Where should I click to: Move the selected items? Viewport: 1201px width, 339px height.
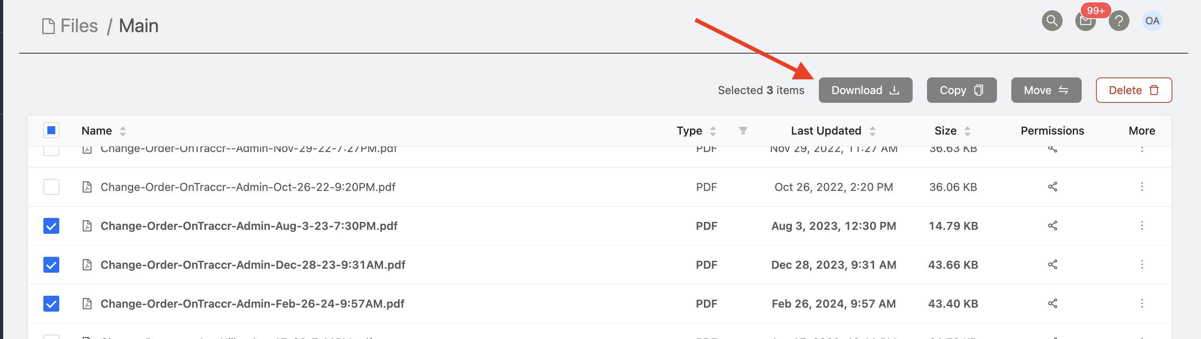pyautogui.click(x=1046, y=90)
